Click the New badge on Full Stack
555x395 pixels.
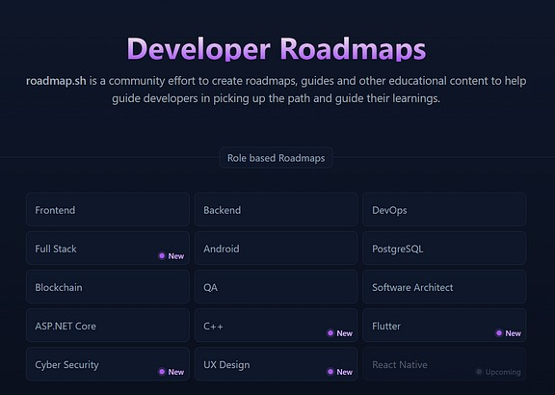click(x=172, y=256)
